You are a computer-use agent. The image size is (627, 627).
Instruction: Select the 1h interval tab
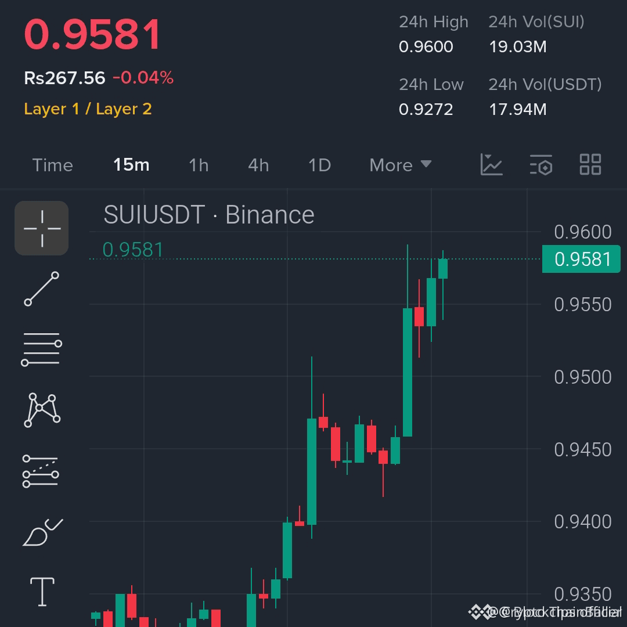199,165
